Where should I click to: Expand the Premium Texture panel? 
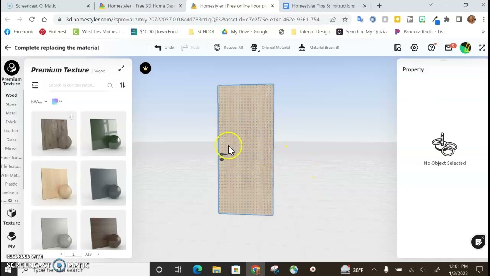121,68
